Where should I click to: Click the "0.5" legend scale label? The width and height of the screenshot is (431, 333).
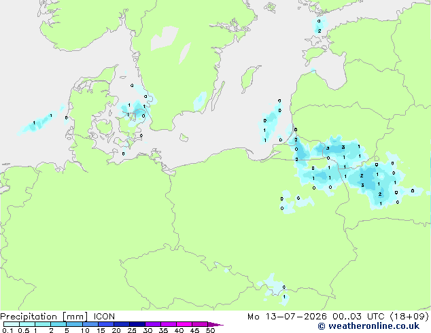[x=24, y=330]
